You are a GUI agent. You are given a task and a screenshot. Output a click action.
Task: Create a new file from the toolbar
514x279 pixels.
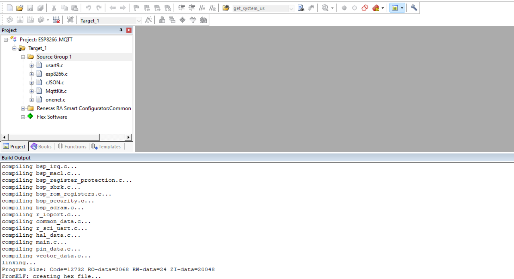point(9,8)
